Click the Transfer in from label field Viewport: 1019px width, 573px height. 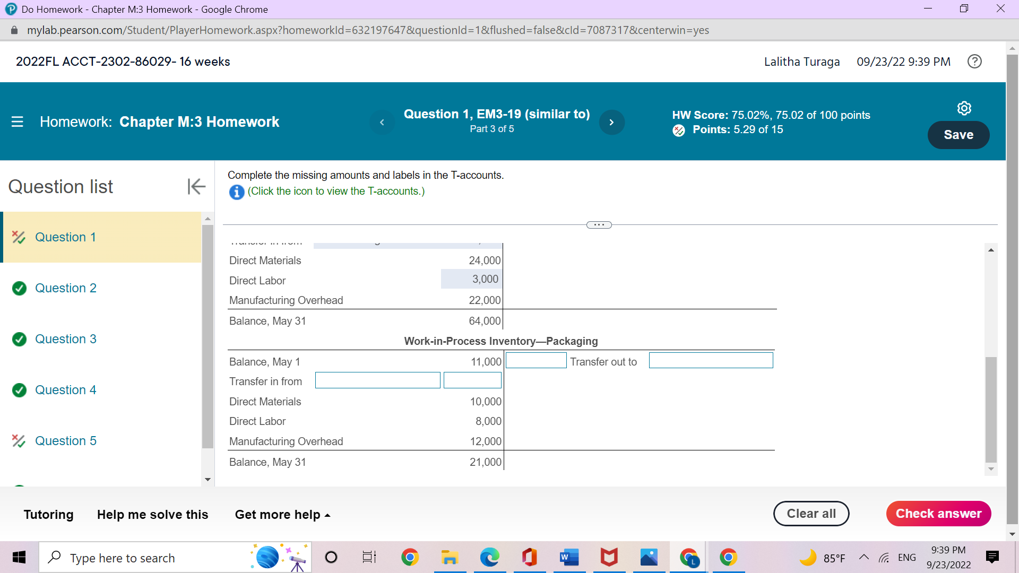click(x=377, y=380)
